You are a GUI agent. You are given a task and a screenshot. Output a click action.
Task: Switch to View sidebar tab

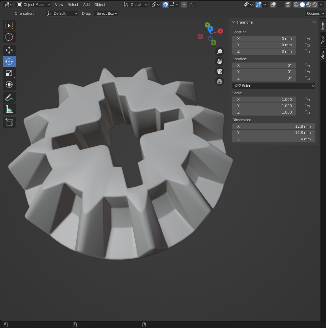tap(323, 55)
